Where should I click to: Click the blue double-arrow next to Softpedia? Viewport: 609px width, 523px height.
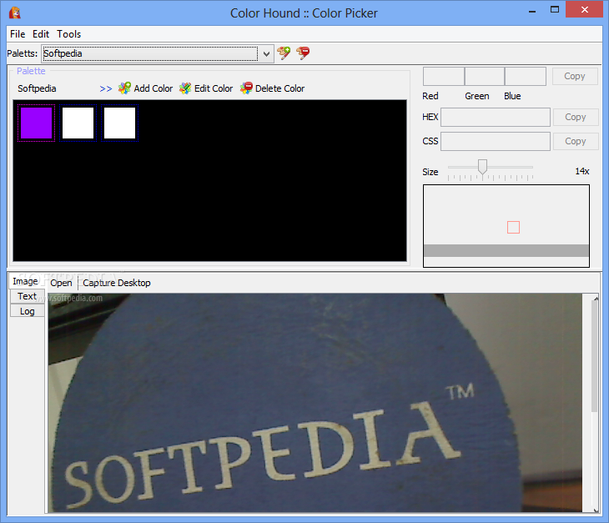(x=106, y=89)
